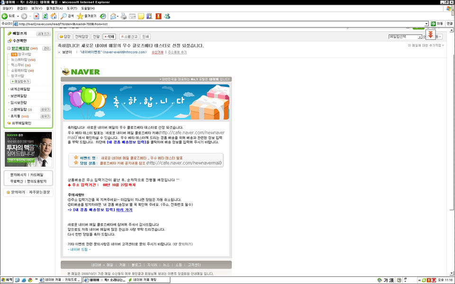The height and width of the screenshot is (284, 455).
Task: Click the 메일쓰기 compose mail link
Action: pos(19,34)
